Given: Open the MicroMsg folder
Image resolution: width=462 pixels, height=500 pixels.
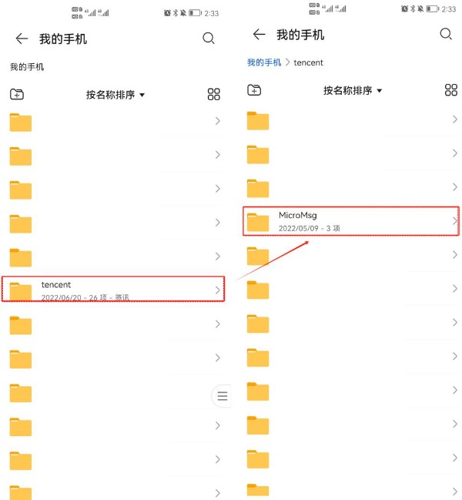Looking at the screenshot, I should 351,221.
